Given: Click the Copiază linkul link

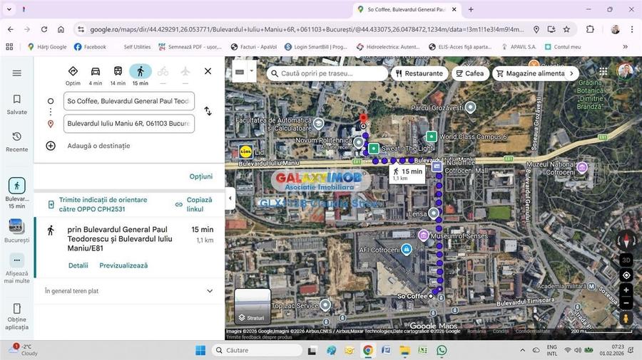Looking at the screenshot, I should click(194, 205).
